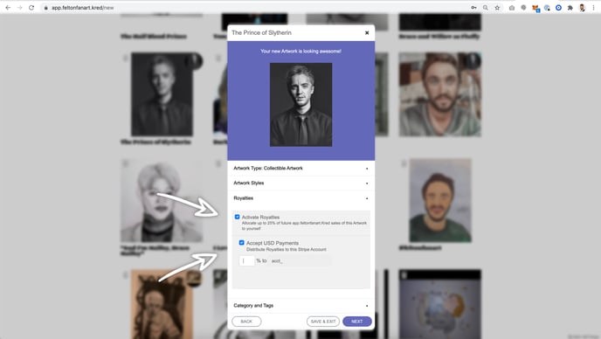
Task: Open the Chrome three-dot menu
Action: pyautogui.click(x=593, y=8)
